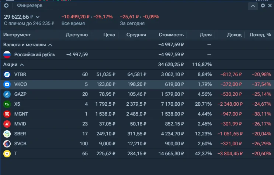Sort by the Стоимость column header
Image resolution: width=274 pixels, height=175 pixels.
171,35
